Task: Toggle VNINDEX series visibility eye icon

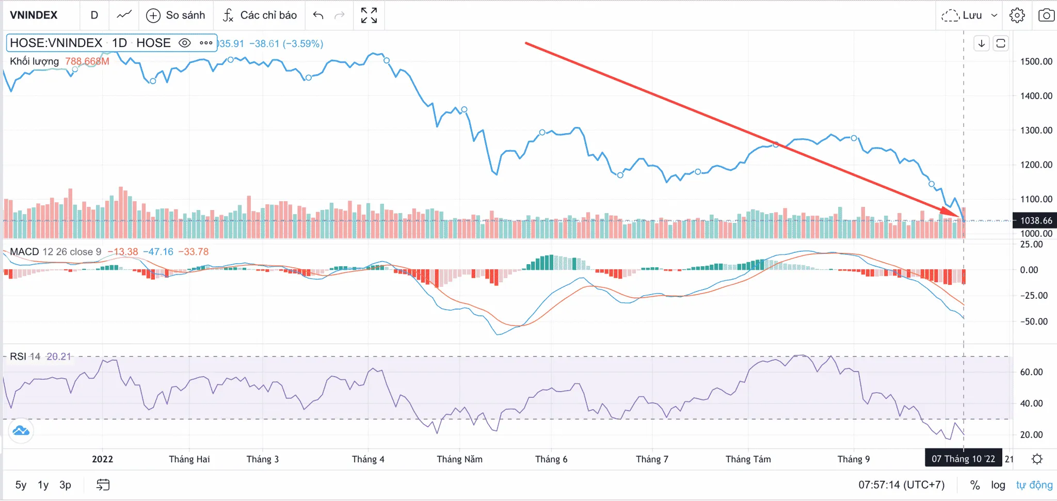Action: tap(184, 43)
